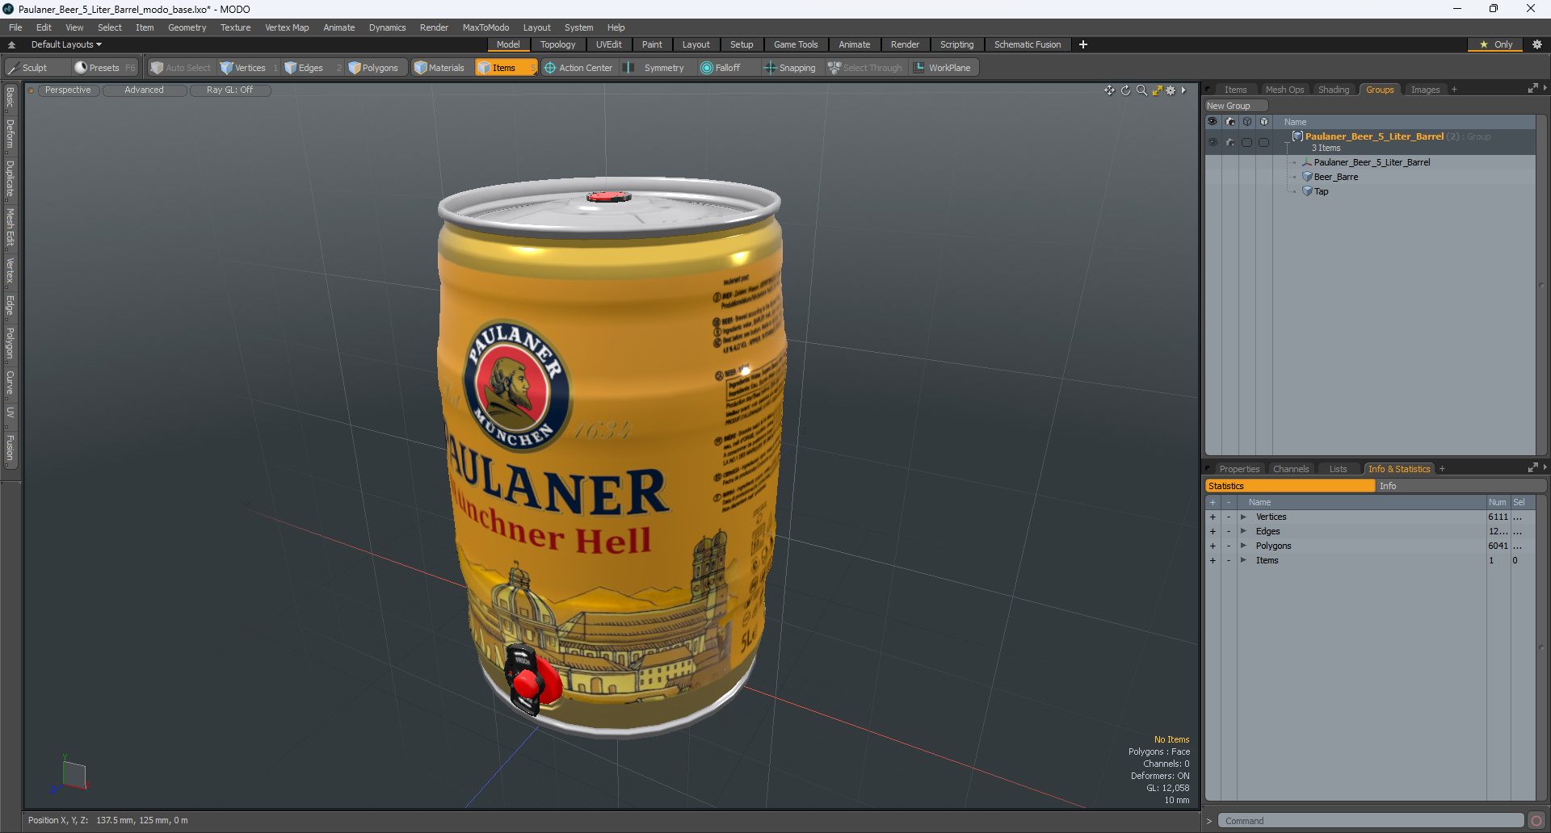Click the Command input field

point(1370,821)
